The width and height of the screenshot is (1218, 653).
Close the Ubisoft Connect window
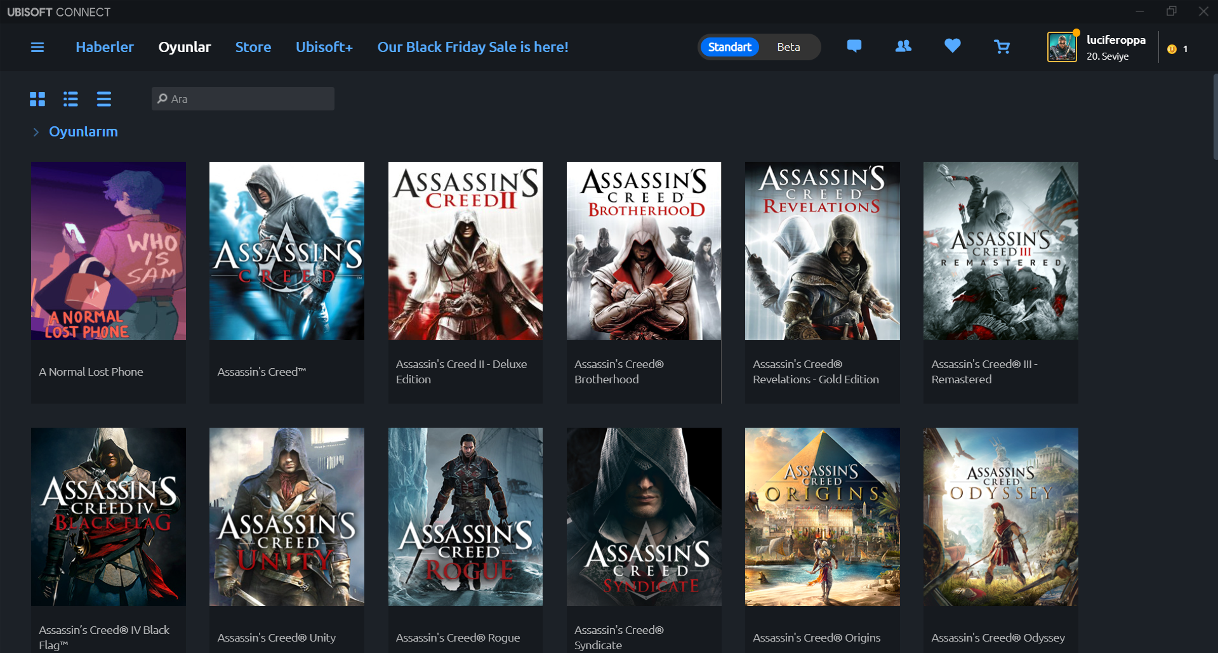point(1203,11)
